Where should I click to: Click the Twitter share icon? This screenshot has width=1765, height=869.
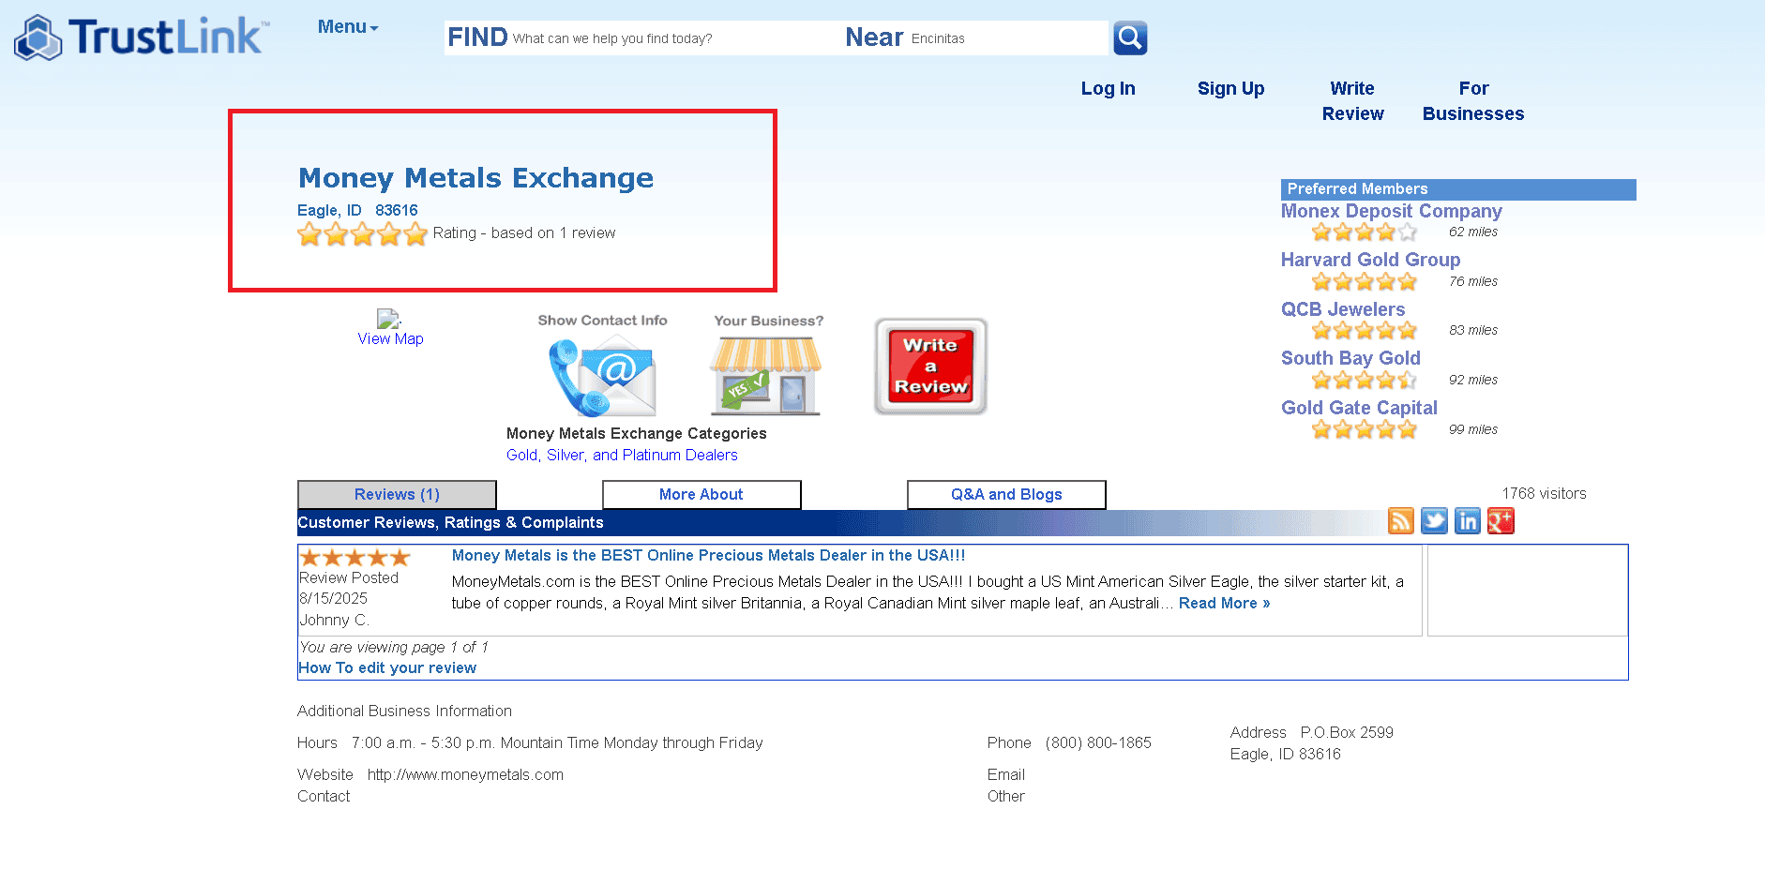coord(1434,521)
